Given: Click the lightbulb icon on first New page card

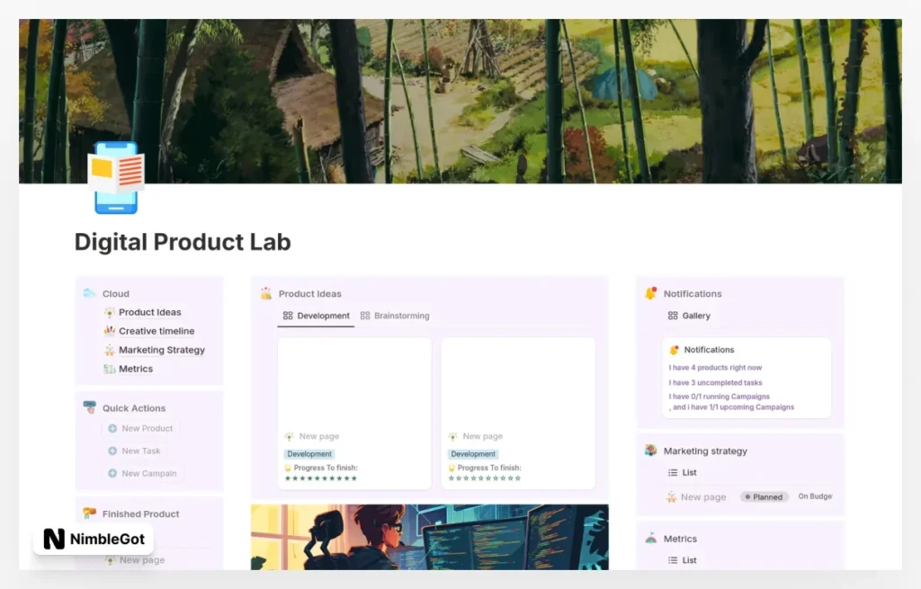Looking at the screenshot, I should pyautogui.click(x=290, y=436).
